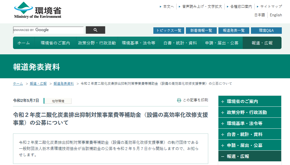Expand the 環境省のご案内 sidebar section

(x=249, y=101)
